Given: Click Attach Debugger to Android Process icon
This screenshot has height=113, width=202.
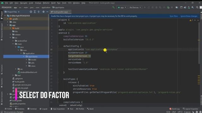Looking at the screenshot, I should 168,8.
